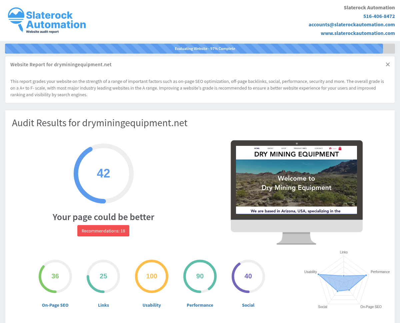Call phone number 516-406-8472

click(x=379, y=16)
